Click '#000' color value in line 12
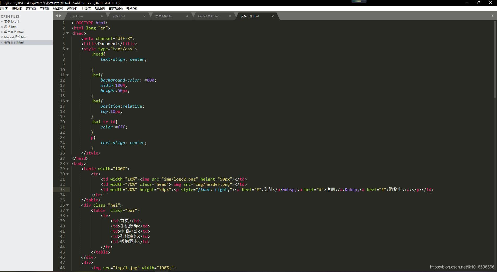The image size is (497, 272). point(149,80)
